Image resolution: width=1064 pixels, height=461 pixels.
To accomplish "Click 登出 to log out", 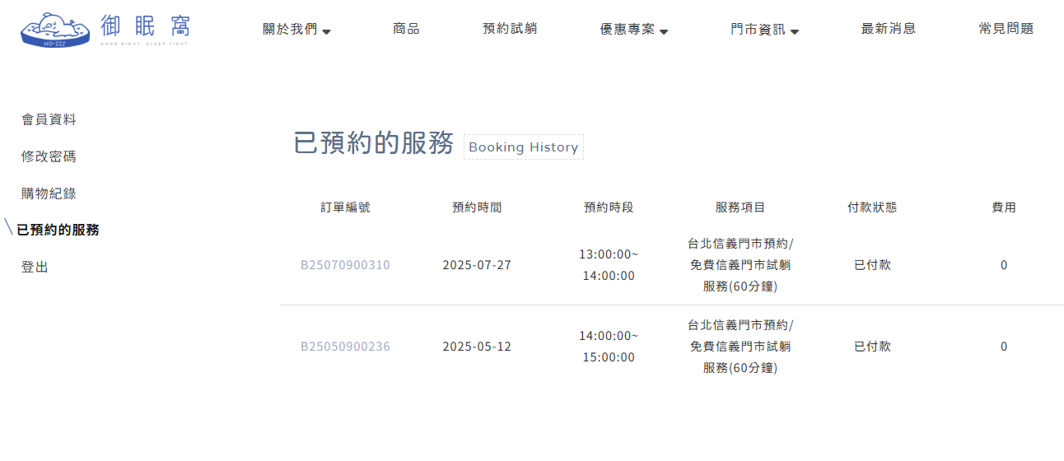I will tap(35, 267).
